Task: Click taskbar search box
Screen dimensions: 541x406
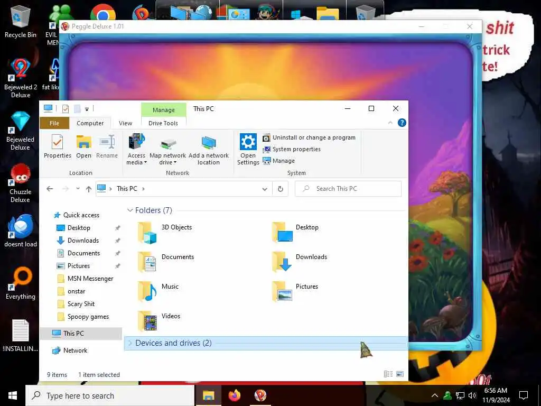Action: coord(110,395)
